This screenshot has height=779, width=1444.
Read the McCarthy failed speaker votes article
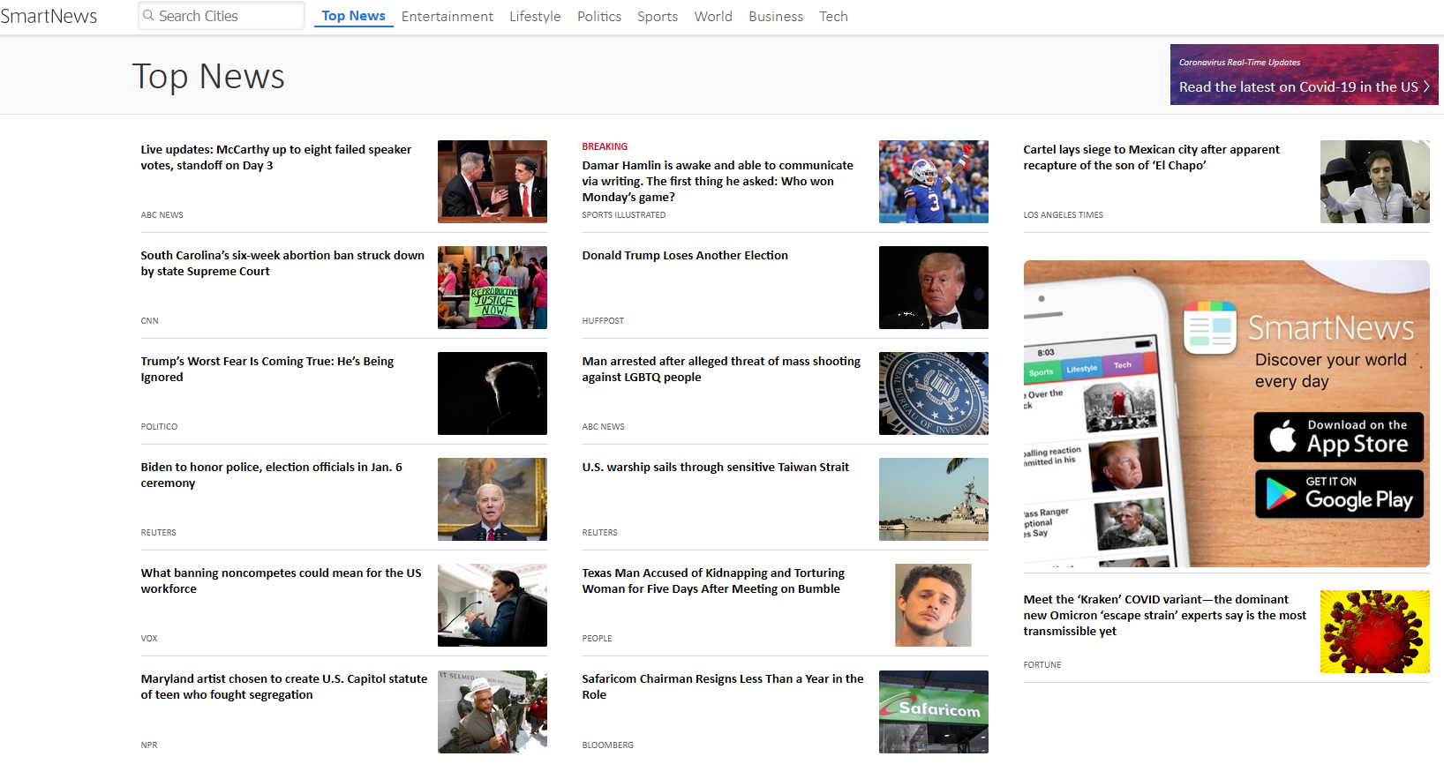275,157
